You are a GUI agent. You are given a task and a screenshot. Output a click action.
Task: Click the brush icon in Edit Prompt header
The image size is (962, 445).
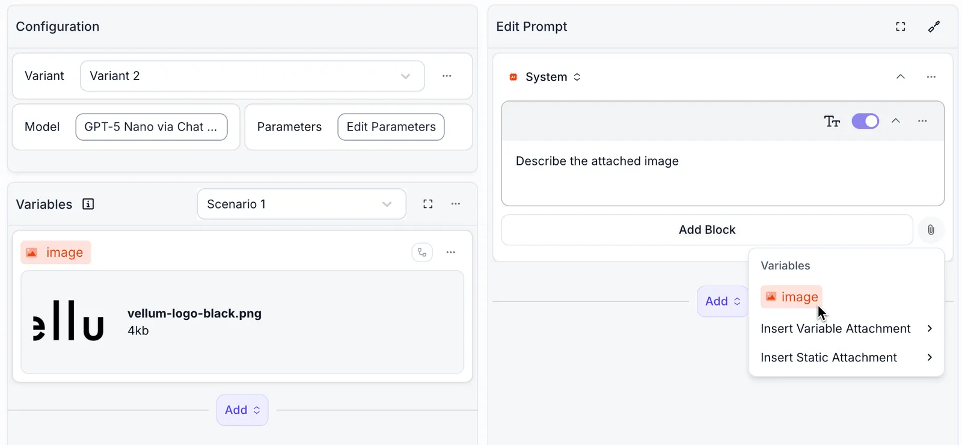pos(934,26)
